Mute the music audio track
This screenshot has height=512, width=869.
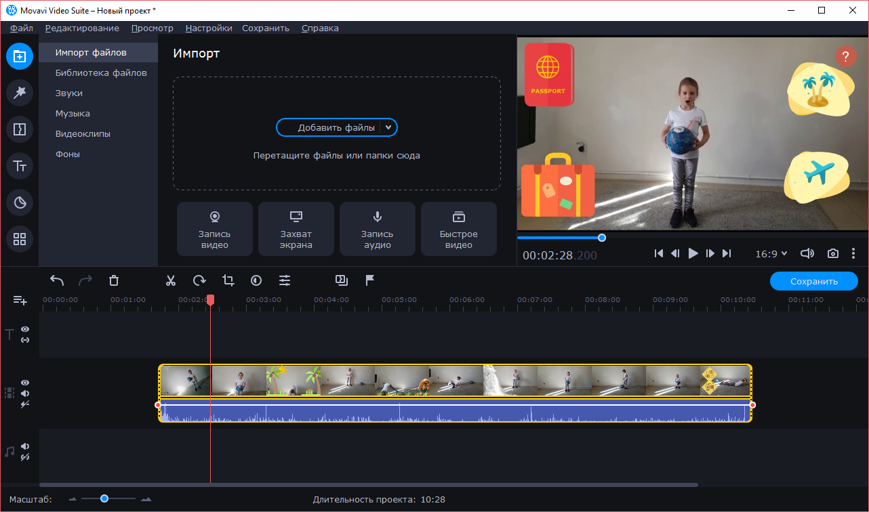(25, 446)
